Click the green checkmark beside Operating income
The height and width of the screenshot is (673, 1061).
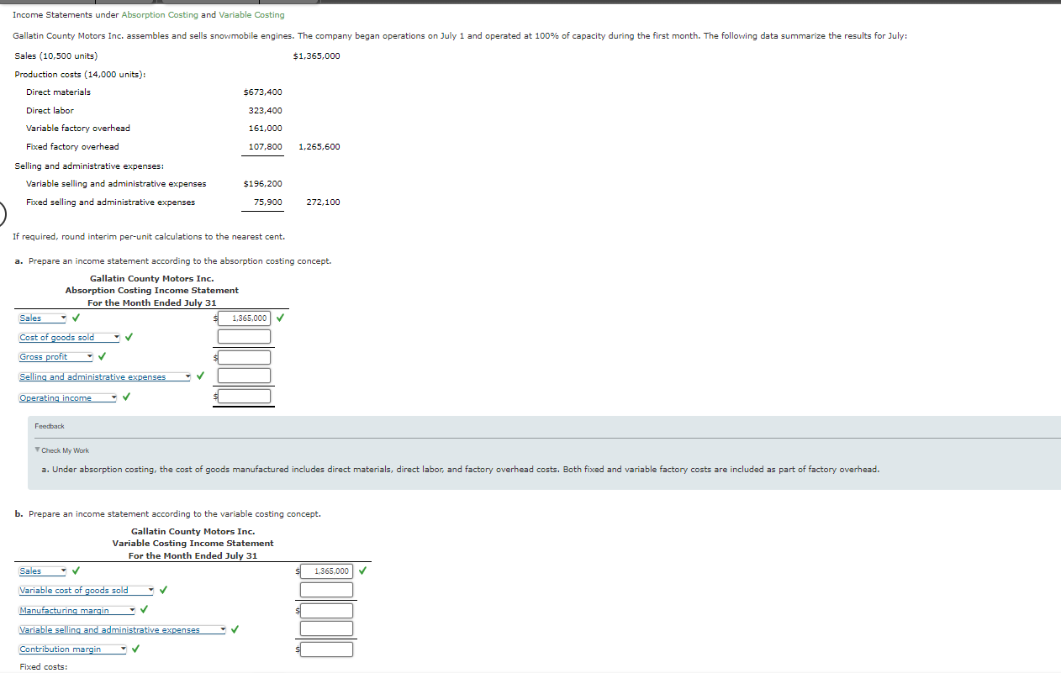coord(126,397)
